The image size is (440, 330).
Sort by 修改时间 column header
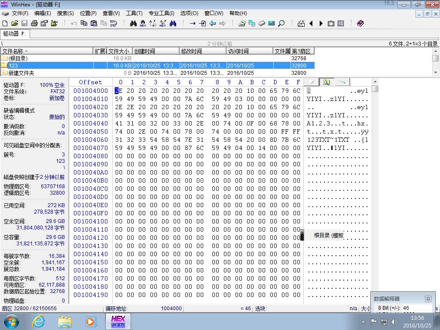tap(203, 51)
